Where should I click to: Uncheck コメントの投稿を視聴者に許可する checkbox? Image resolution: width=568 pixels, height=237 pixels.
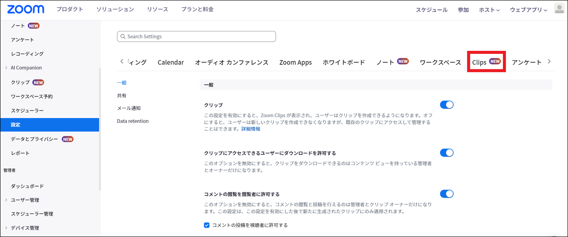(206, 225)
